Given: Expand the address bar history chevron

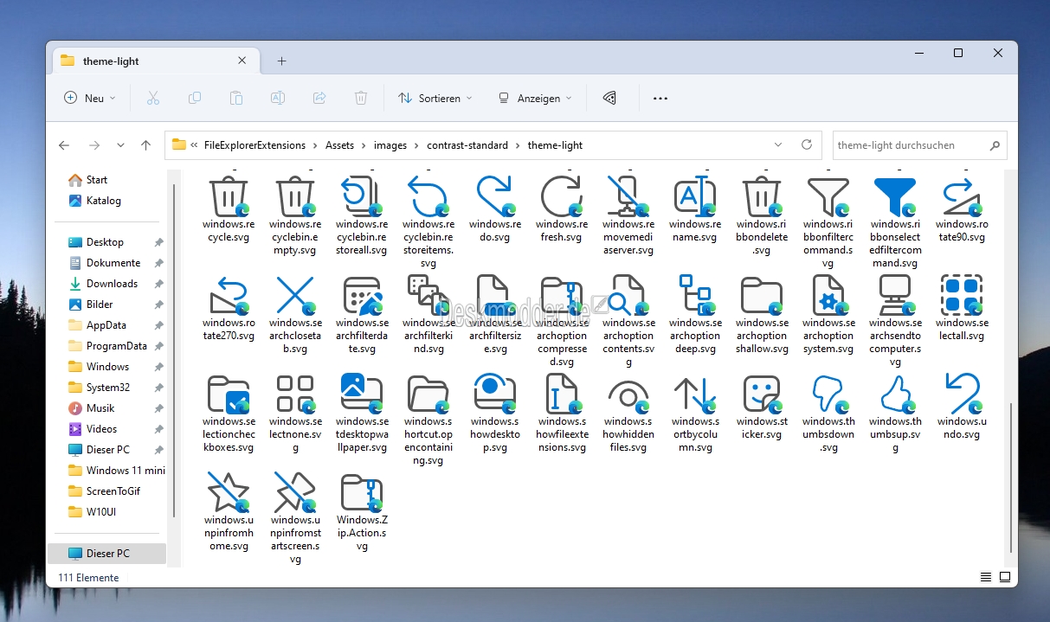Looking at the screenshot, I should [x=778, y=145].
